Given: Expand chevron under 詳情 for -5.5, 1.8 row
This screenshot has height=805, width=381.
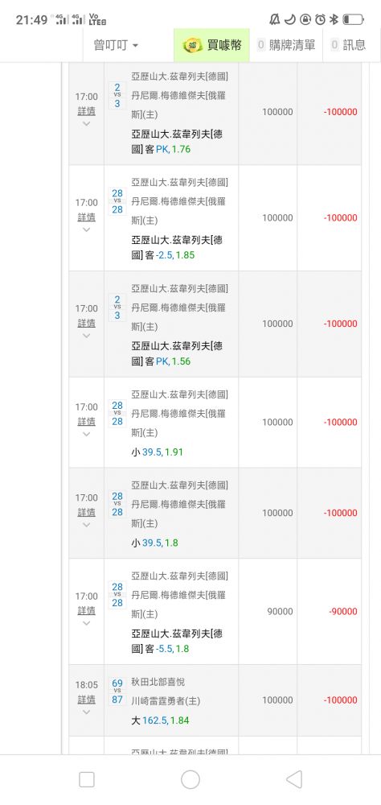Looking at the screenshot, I should point(86,623).
